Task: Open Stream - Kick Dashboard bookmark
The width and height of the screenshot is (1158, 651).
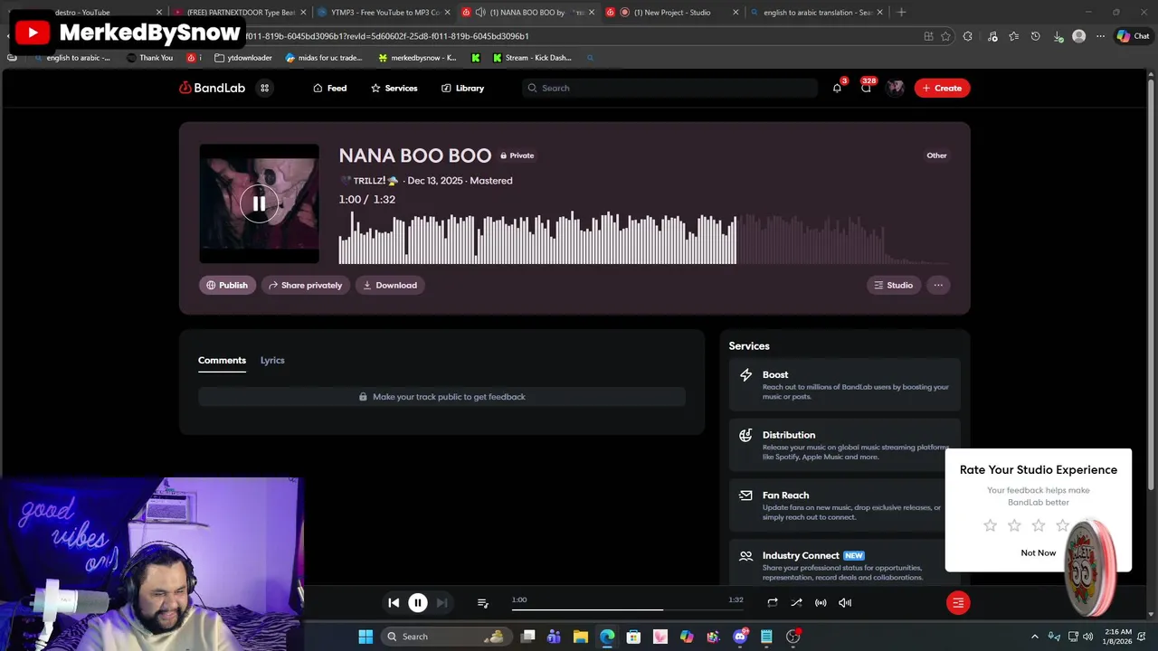Action: pos(532,58)
